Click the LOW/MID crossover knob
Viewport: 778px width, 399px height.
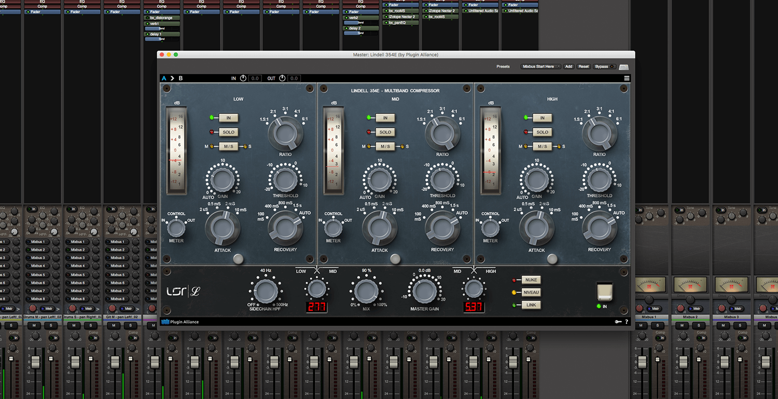pos(317,289)
